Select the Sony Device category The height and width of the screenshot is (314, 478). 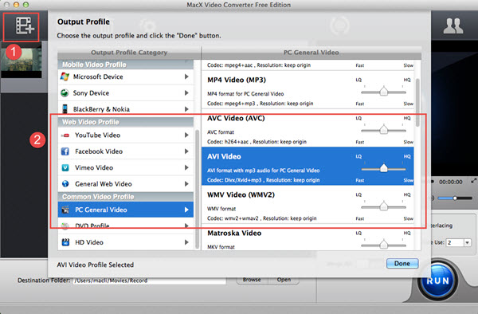coord(126,93)
